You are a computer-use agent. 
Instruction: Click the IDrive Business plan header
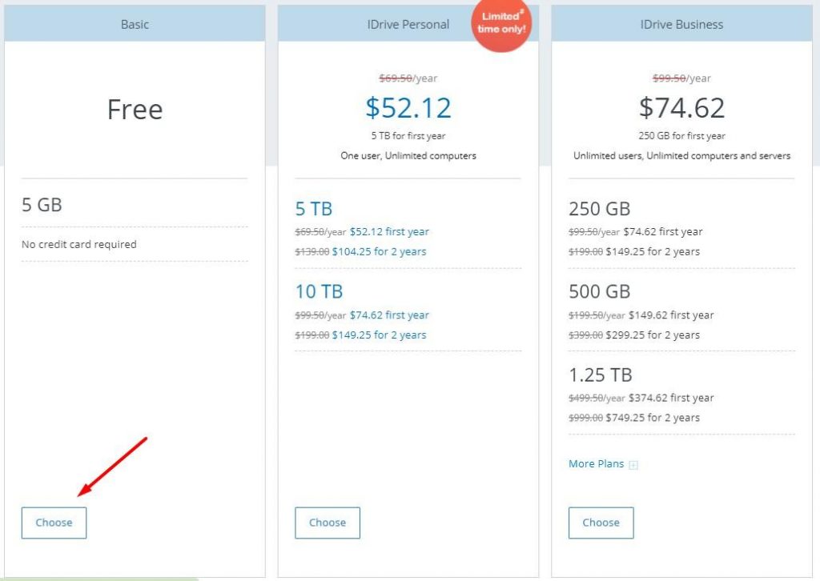click(681, 24)
